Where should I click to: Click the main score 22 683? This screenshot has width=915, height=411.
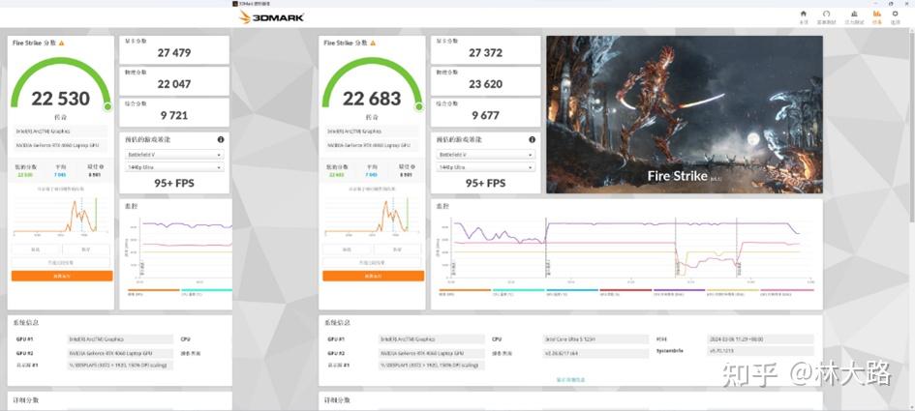tap(372, 99)
